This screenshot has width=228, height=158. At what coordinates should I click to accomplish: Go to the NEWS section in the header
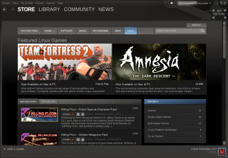point(106,9)
